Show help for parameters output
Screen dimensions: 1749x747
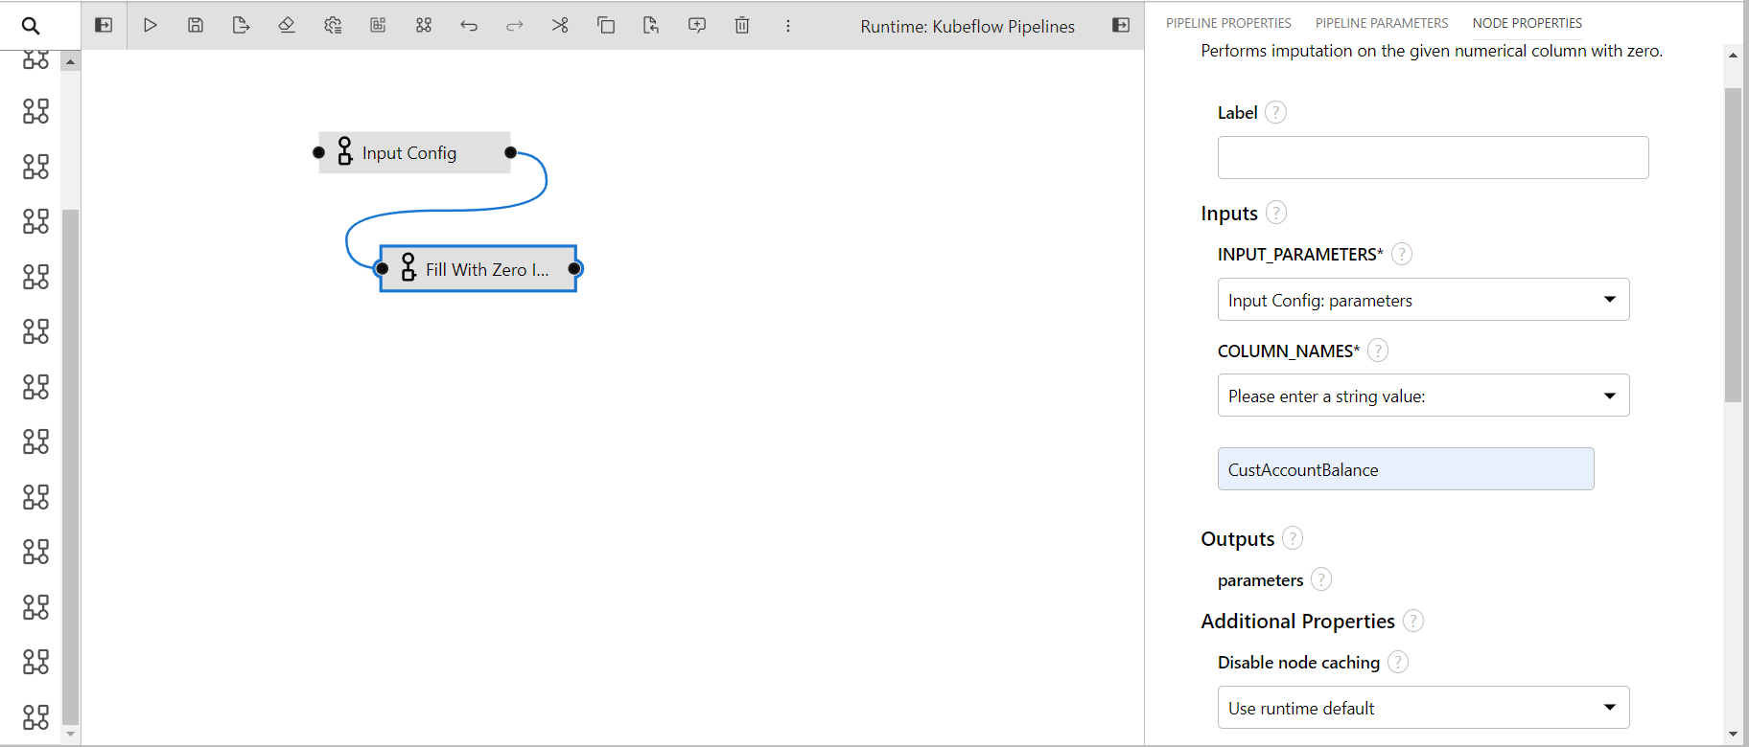pyautogui.click(x=1321, y=579)
